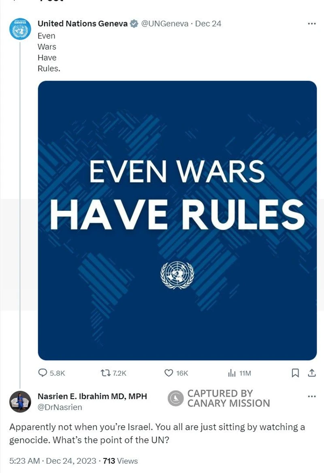Open Nasrien E. Ibrahim MD, MPH profile name
The width and height of the screenshot is (324, 473).
click(92, 396)
